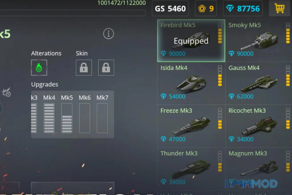The height and width of the screenshot is (195, 292).
Task: Select the Magnum Mk3 turret card
Action: click(259, 169)
